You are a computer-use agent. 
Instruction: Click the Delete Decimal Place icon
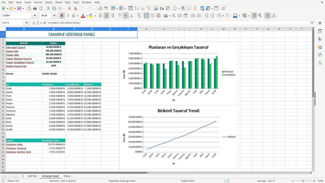199,16
